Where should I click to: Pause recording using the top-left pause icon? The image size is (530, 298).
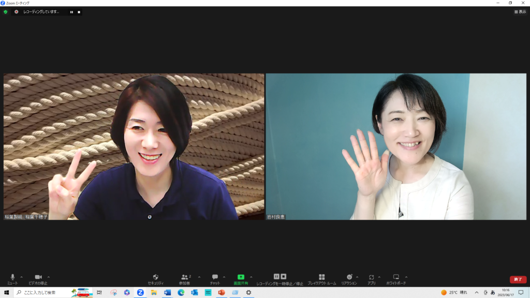pos(71,12)
